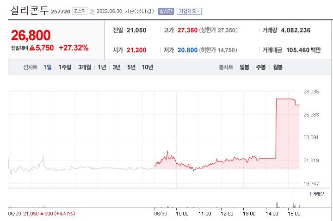Click the 12:00 time axis label

click(227, 214)
